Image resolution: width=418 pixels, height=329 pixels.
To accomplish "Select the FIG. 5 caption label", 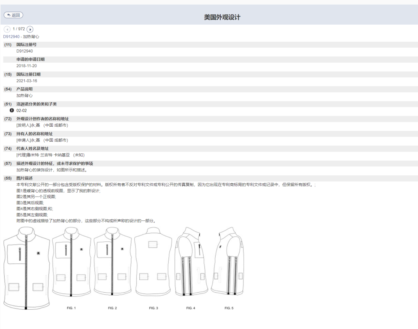I will click(x=229, y=308).
